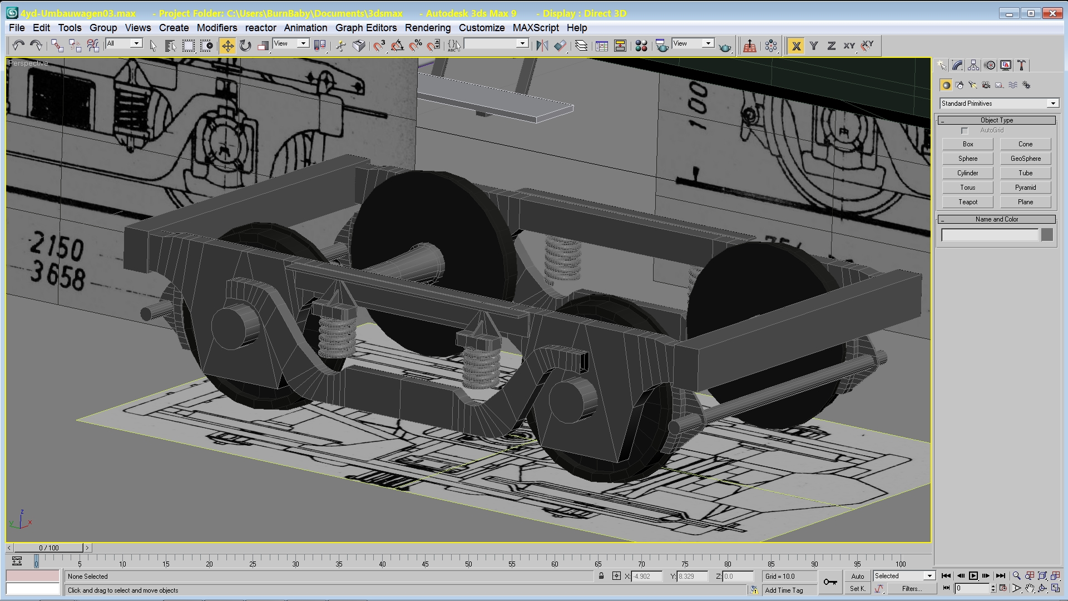Switch to the Lights category icon
1068x601 pixels.
972,85
